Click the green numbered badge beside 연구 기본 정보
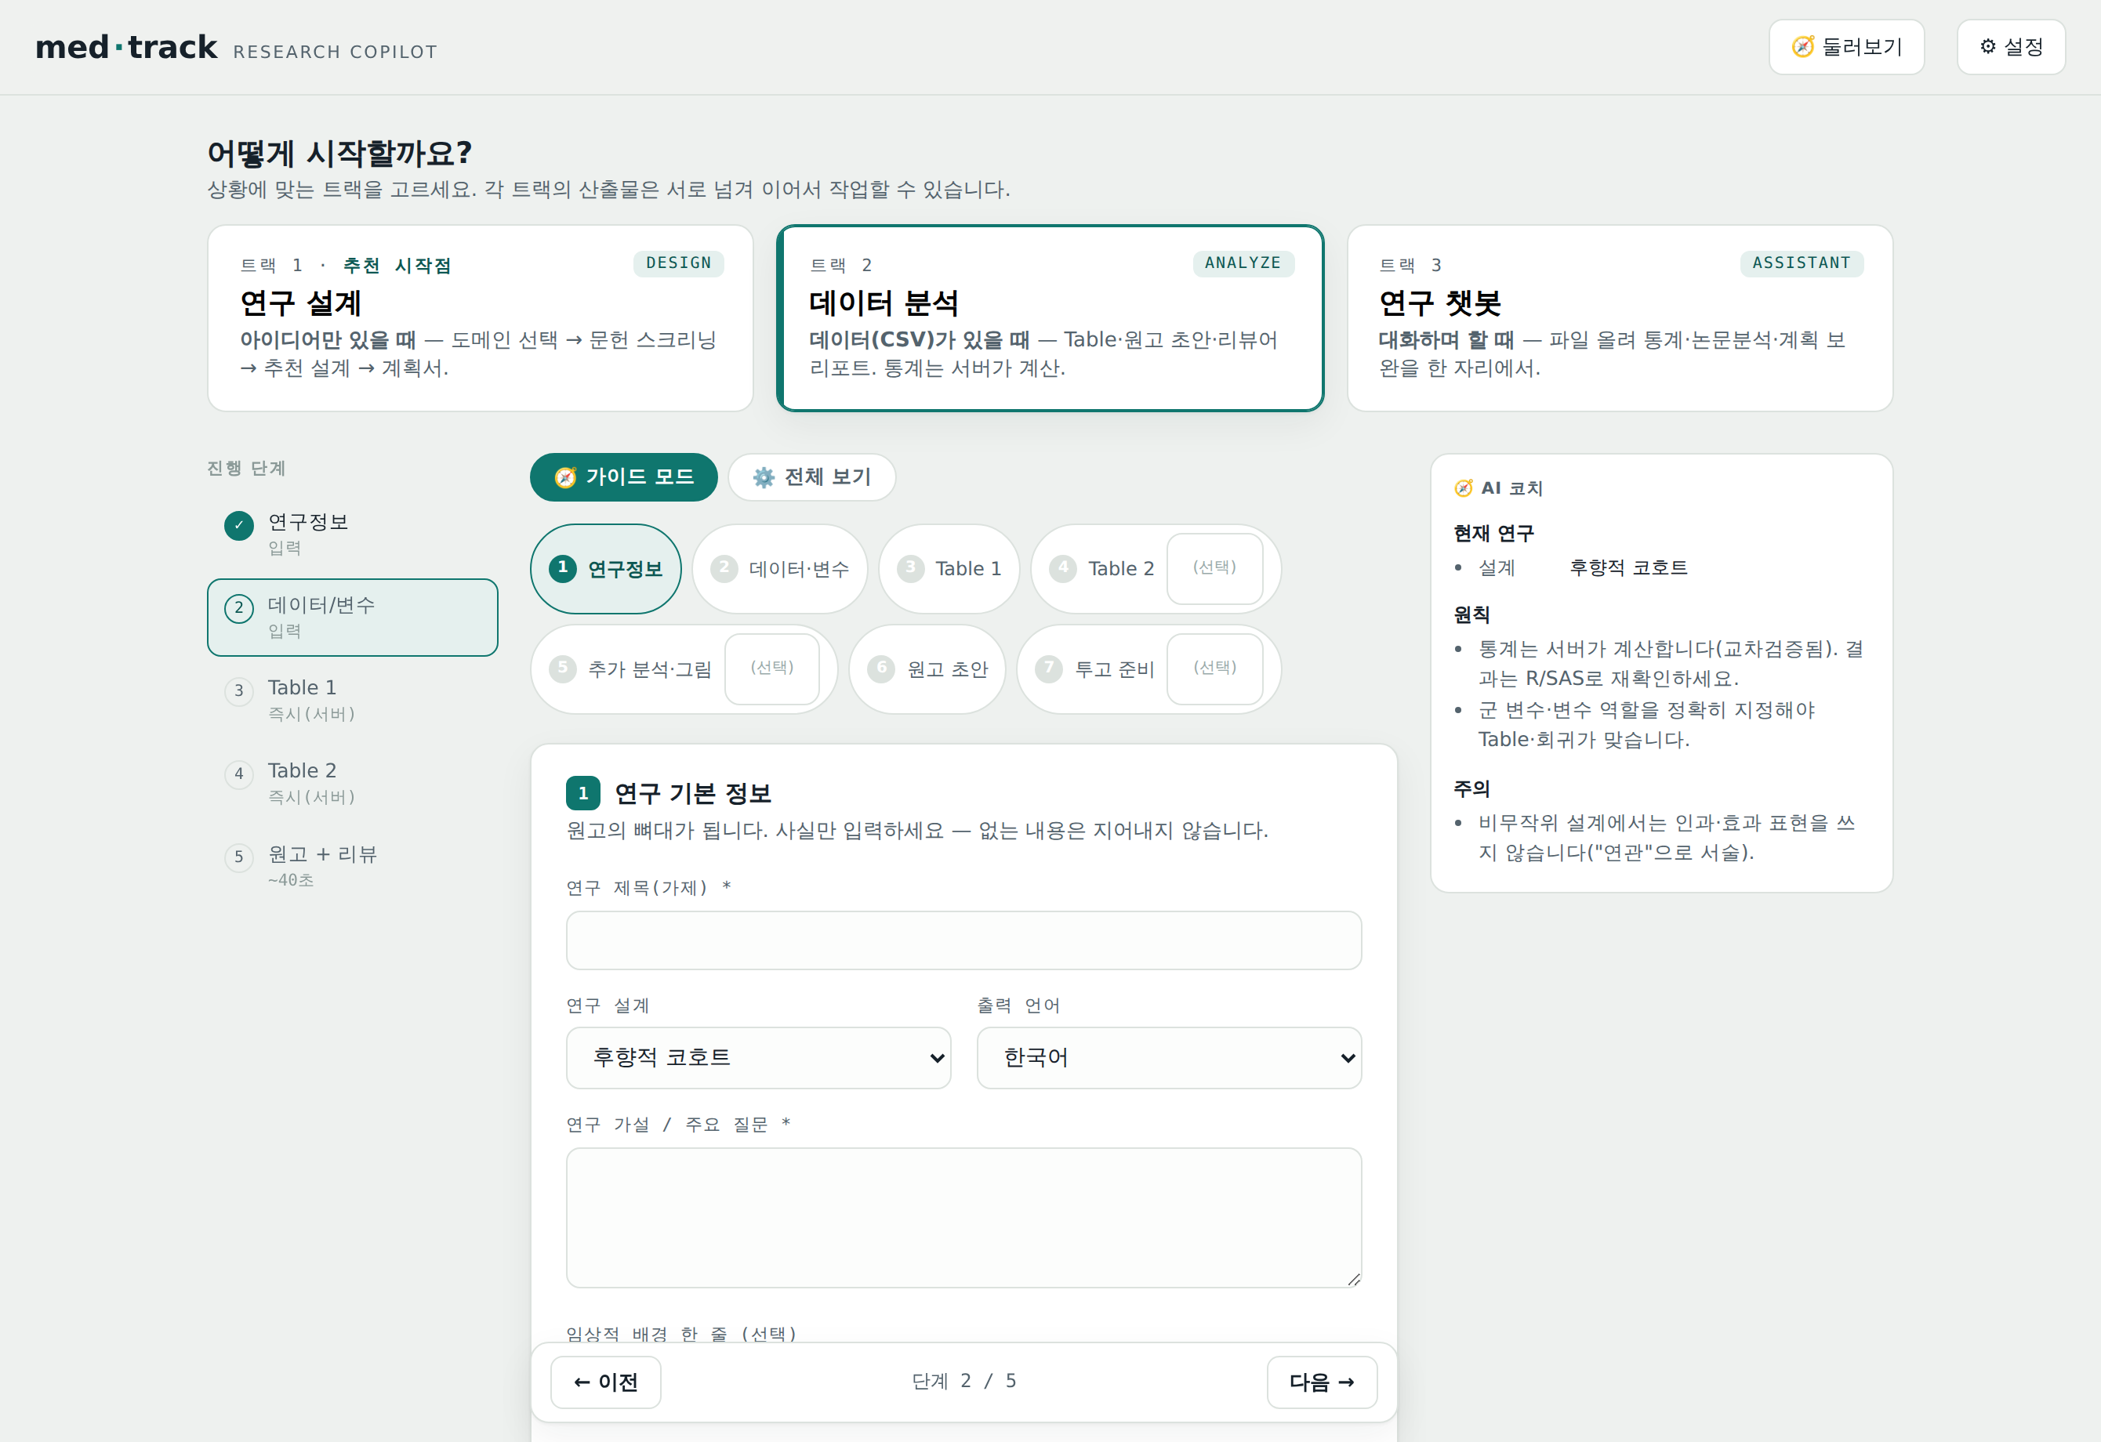The width and height of the screenshot is (2101, 1442). pos(583,793)
